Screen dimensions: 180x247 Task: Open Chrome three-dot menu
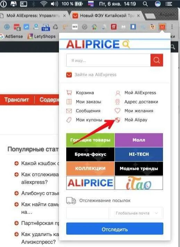click(x=172, y=27)
